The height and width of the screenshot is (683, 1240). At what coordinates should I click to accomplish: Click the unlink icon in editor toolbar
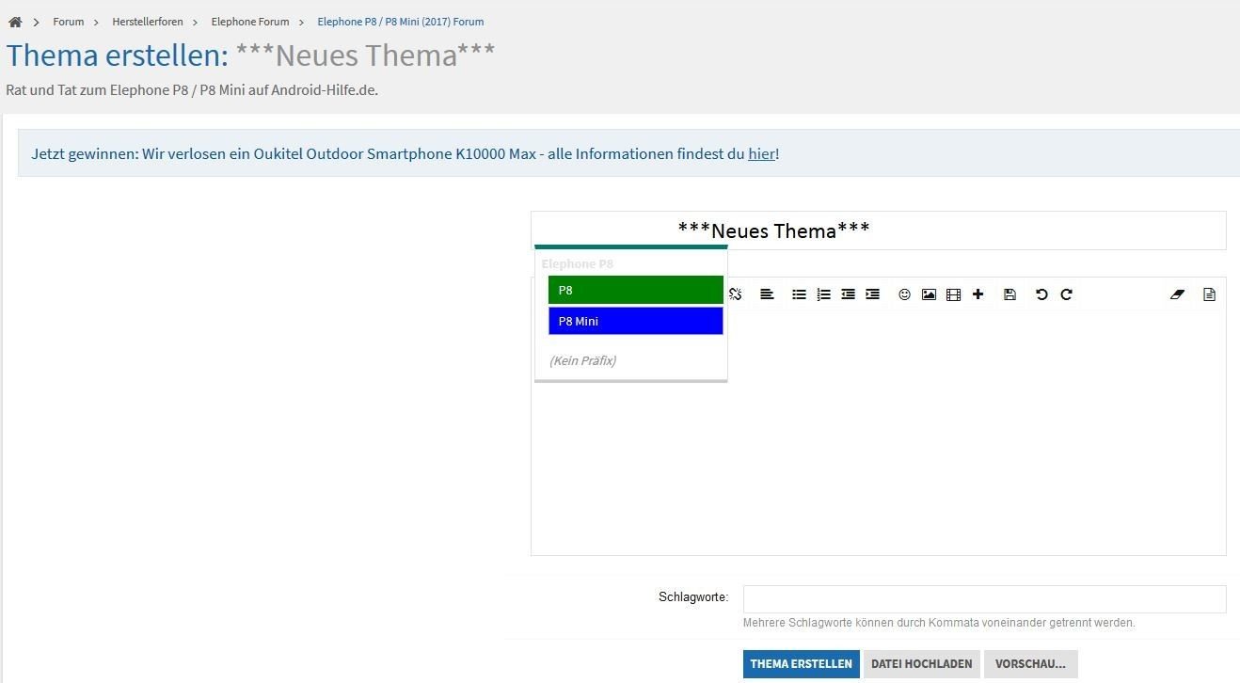coord(735,294)
